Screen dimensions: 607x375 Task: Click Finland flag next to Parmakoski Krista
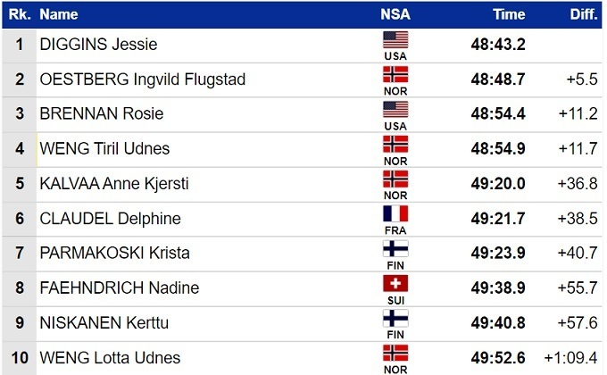[395, 248]
